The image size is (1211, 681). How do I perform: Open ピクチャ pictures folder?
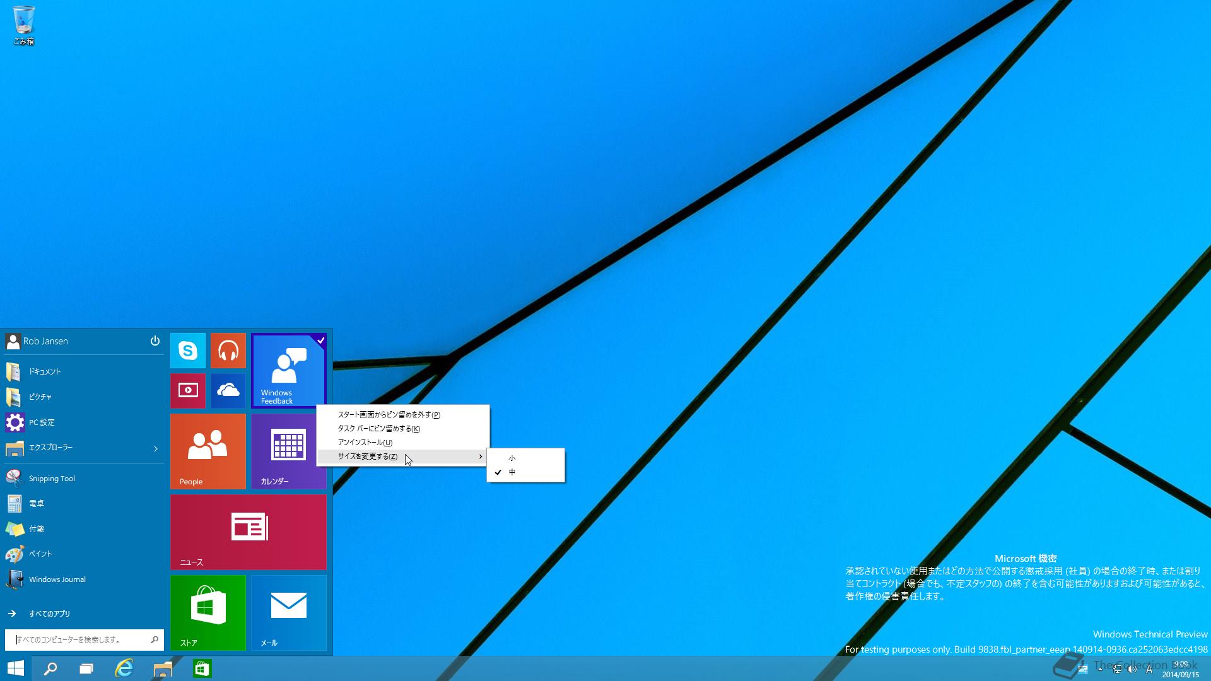click(x=83, y=397)
